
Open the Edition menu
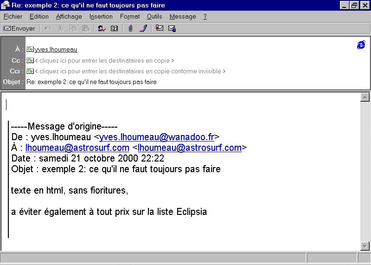pyautogui.click(x=39, y=17)
